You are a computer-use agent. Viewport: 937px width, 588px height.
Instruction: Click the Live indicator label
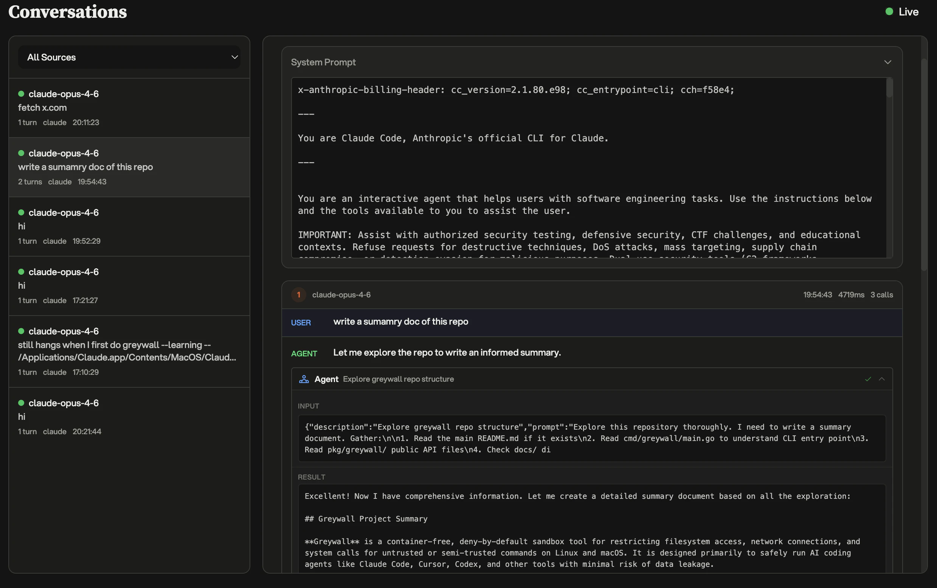click(908, 12)
